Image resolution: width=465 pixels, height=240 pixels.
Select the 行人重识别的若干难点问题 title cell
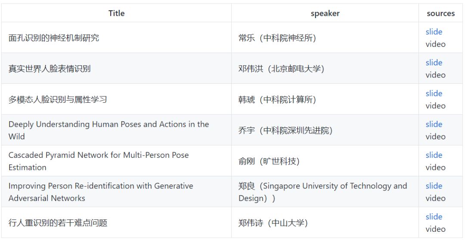pyautogui.click(x=117, y=222)
